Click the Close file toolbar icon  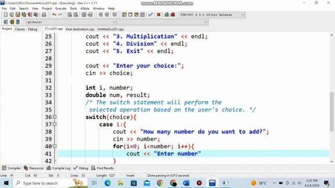[30, 15]
